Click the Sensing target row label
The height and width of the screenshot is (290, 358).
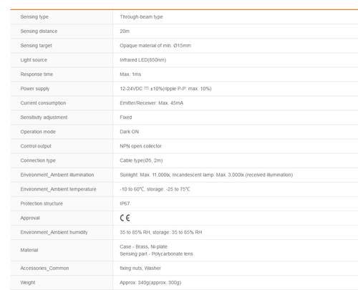pos(36,46)
